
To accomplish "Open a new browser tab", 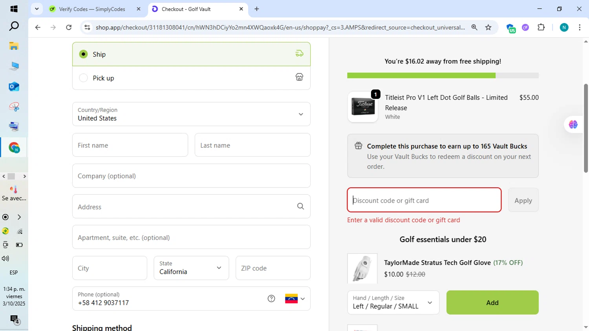I will [x=257, y=9].
